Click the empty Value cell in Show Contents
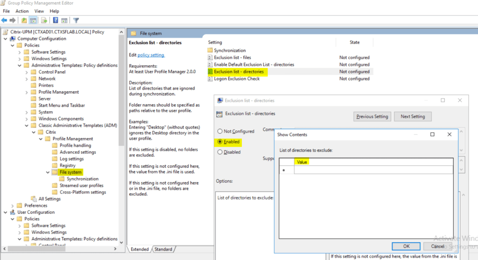 (373, 170)
